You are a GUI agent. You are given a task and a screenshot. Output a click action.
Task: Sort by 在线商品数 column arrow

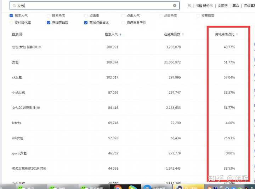click(x=183, y=35)
